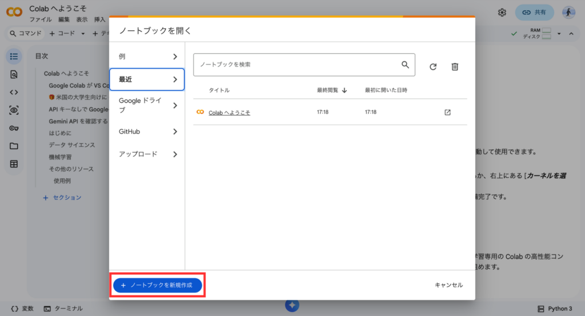The image size is (585, 316).
Task: Open secrets key sidebar icon
Action: click(14, 128)
